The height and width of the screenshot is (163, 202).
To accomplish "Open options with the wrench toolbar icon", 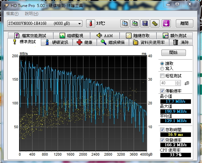I will (x=155, y=23).
